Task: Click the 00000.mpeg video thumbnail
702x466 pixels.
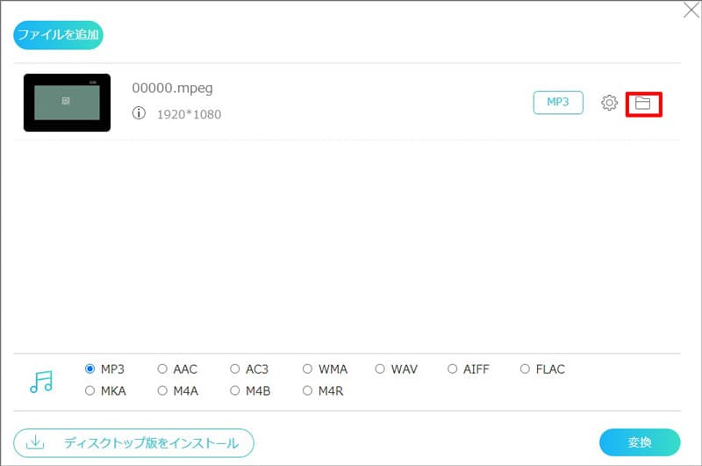Action: tap(67, 103)
